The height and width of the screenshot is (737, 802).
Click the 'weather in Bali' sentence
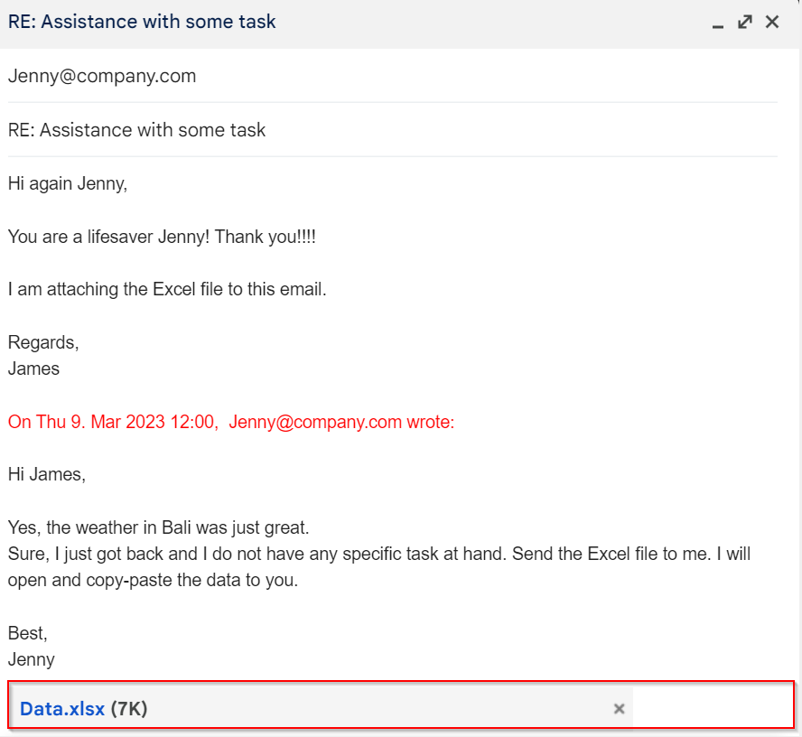tap(158, 527)
